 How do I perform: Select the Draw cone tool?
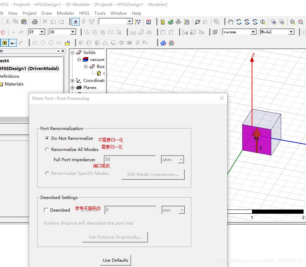[x=105, y=43]
